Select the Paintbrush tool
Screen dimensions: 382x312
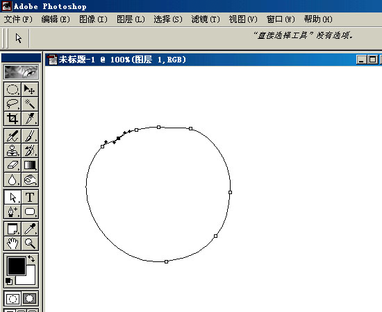30,136
